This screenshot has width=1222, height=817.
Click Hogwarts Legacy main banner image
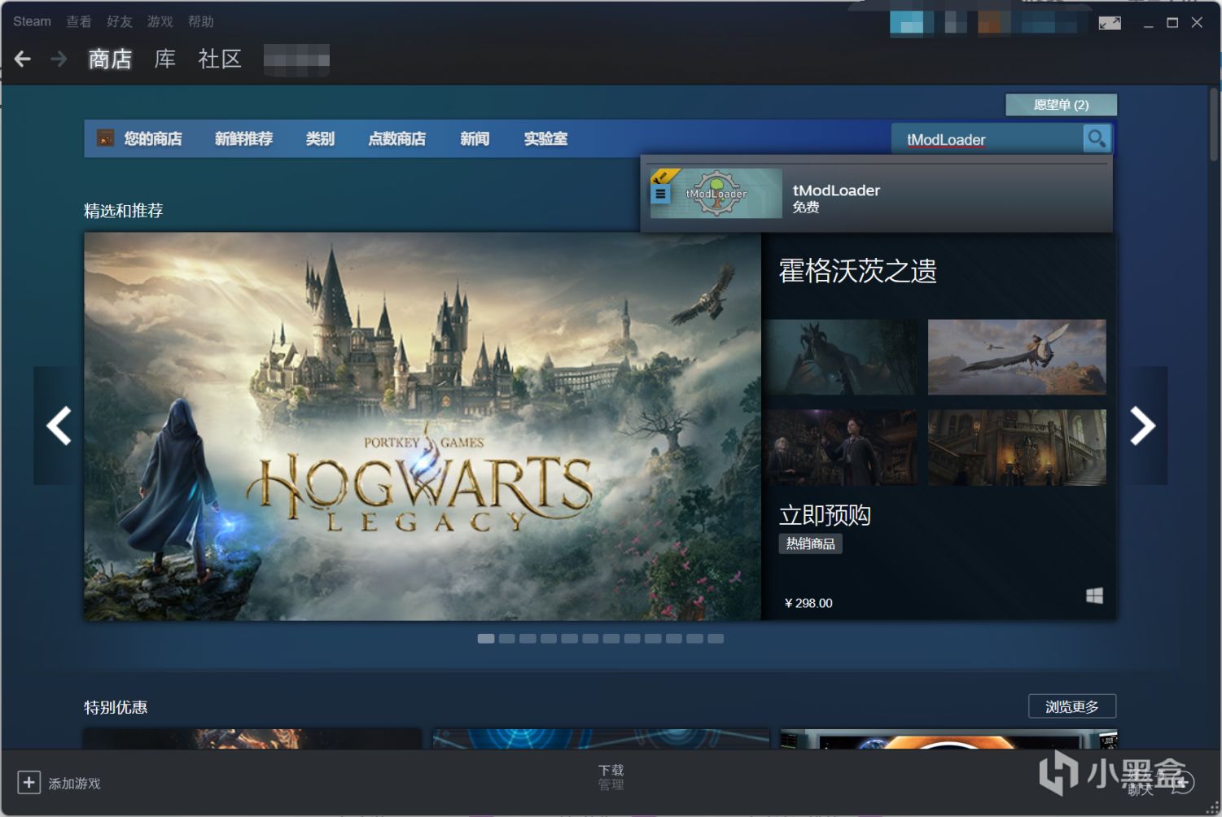[x=423, y=426]
